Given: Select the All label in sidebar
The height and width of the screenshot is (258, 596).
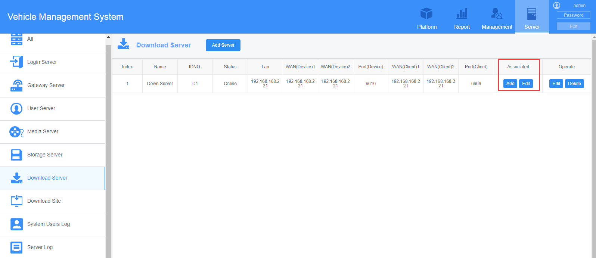Looking at the screenshot, I should pyautogui.click(x=30, y=39).
